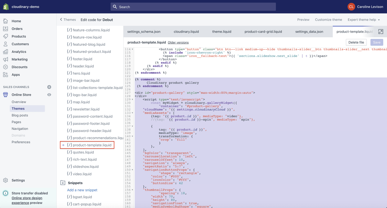The height and width of the screenshot is (208, 387).
Task: Open cart-popup.liquid snippet
Action: coord(84,204)
